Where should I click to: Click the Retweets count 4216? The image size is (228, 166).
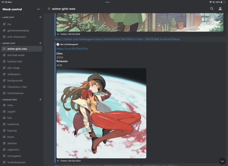point(59,65)
